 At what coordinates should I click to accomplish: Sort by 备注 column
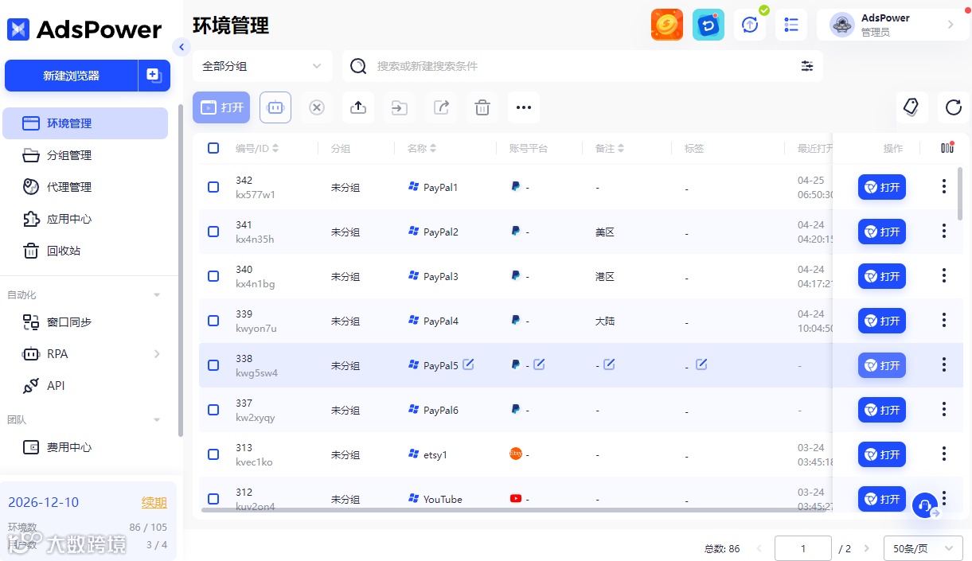click(621, 148)
